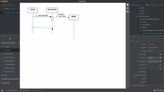Select Note Creation Sequence in Model Explorer
Screen dimensions: 164x92
point(151,19)
